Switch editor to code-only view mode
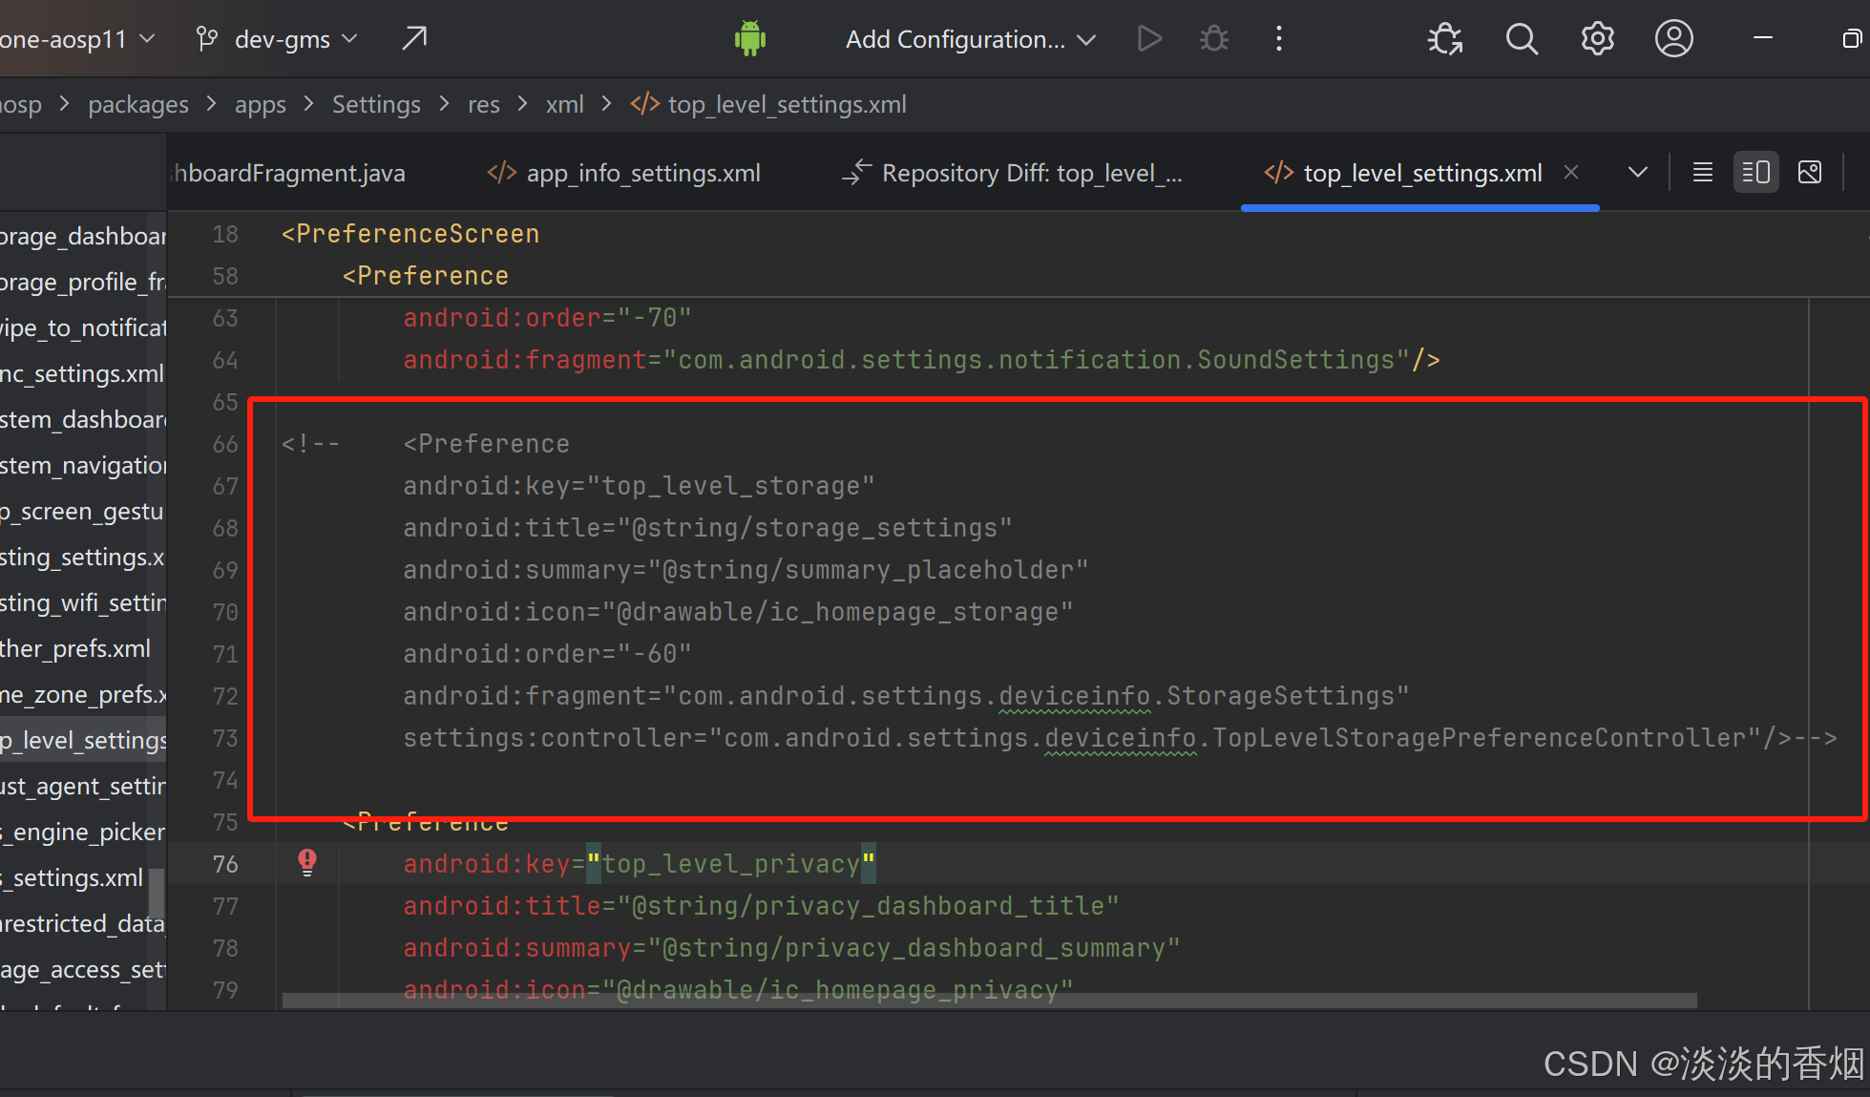 click(x=1702, y=173)
